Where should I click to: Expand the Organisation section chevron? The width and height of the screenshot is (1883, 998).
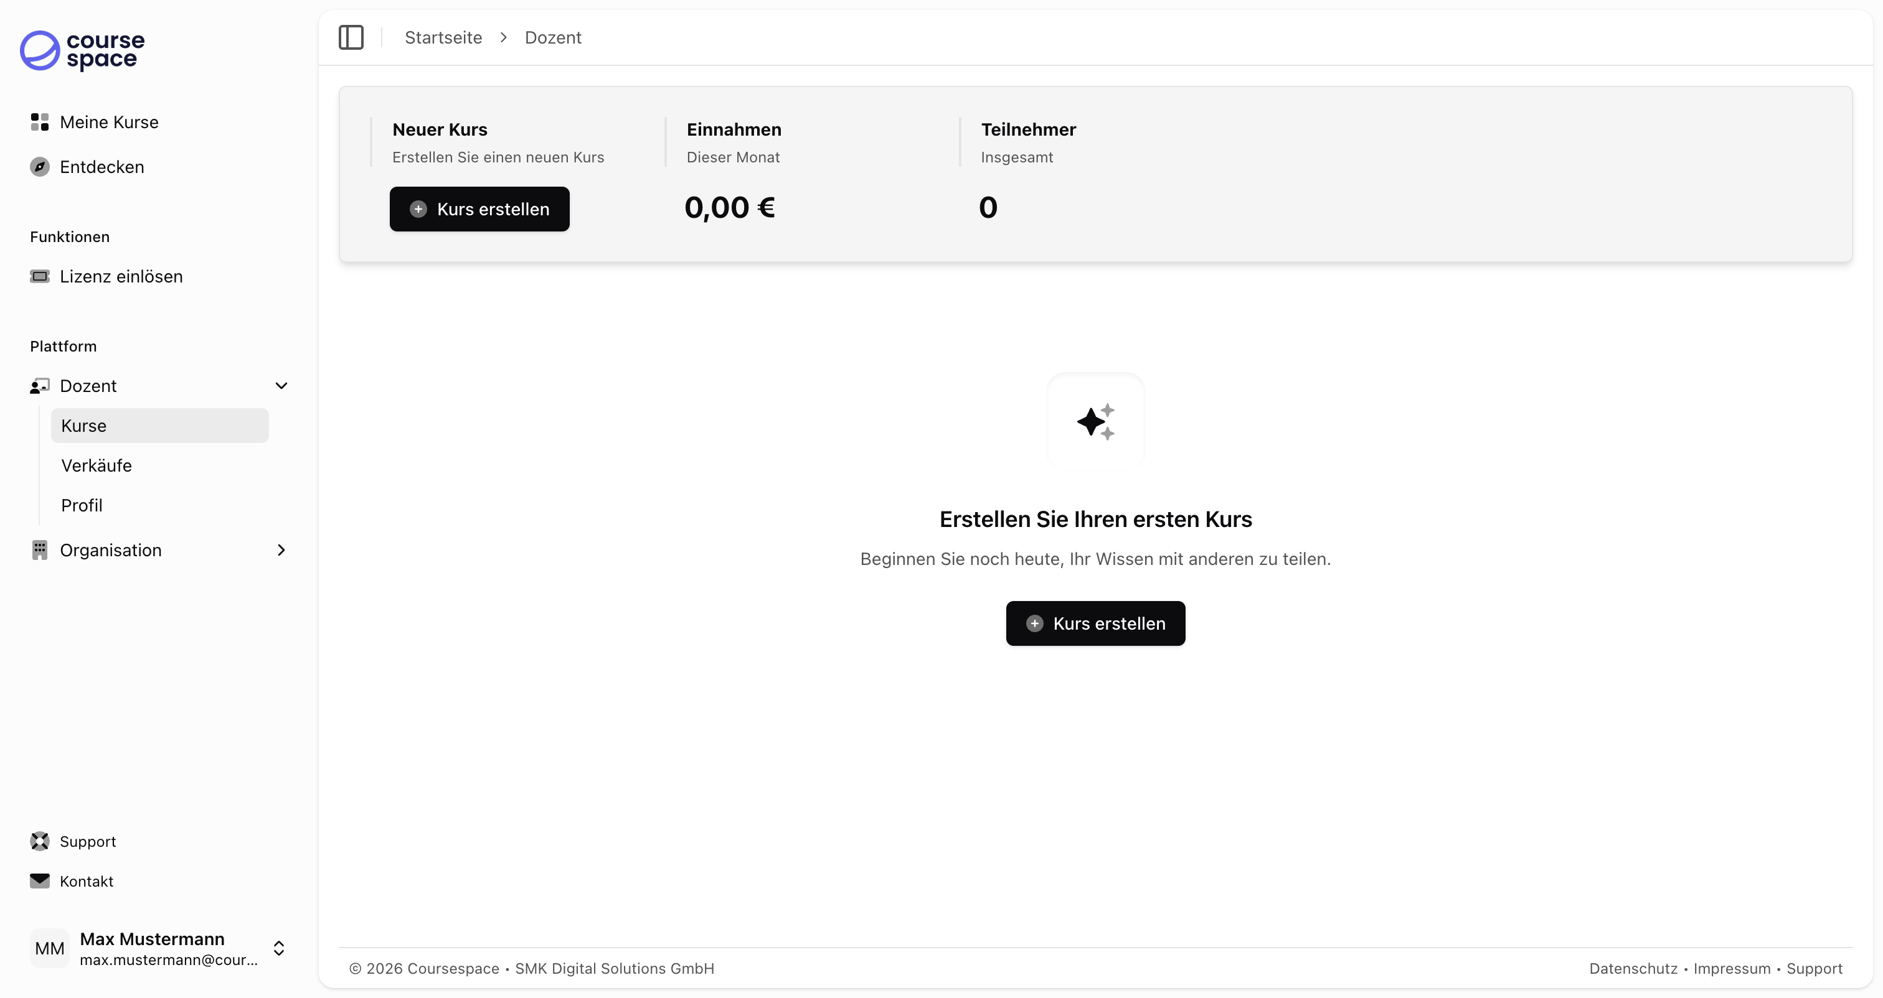pyautogui.click(x=281, y=550)
